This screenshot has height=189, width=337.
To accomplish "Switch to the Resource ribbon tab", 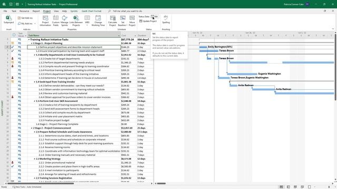I will coord(24,11).
